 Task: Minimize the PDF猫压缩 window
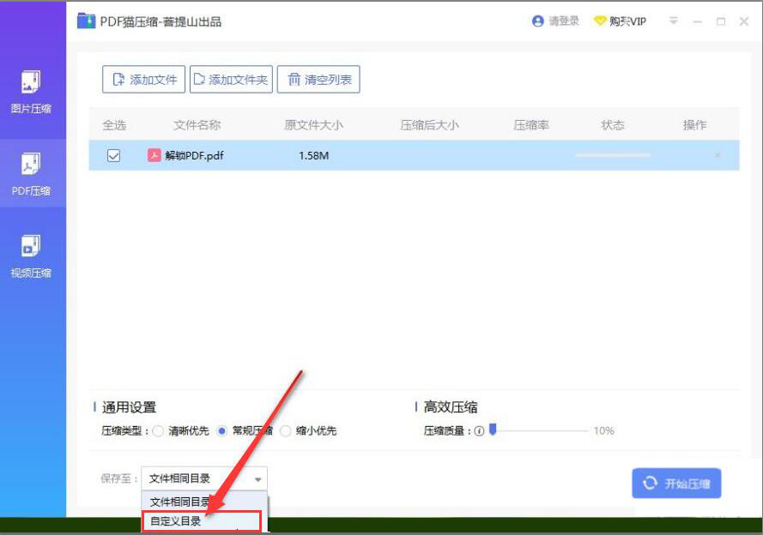(698, 21)
